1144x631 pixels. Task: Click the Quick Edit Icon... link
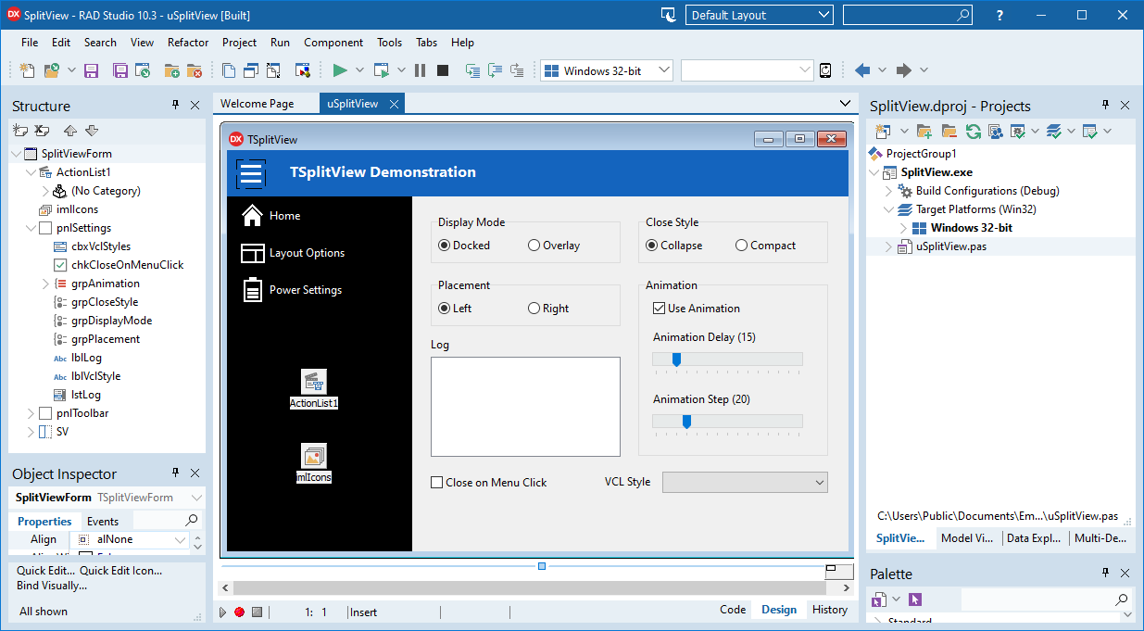coord(120,571)
